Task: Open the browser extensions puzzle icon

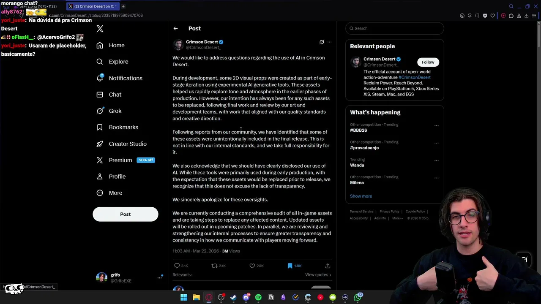Action: pyautogui.click(x=511, y=16)
